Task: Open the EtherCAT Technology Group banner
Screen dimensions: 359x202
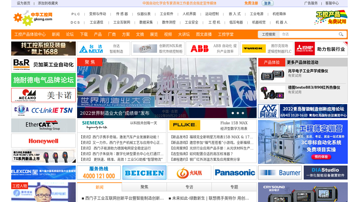Action: pyautogui.click(x=44, y=126)
